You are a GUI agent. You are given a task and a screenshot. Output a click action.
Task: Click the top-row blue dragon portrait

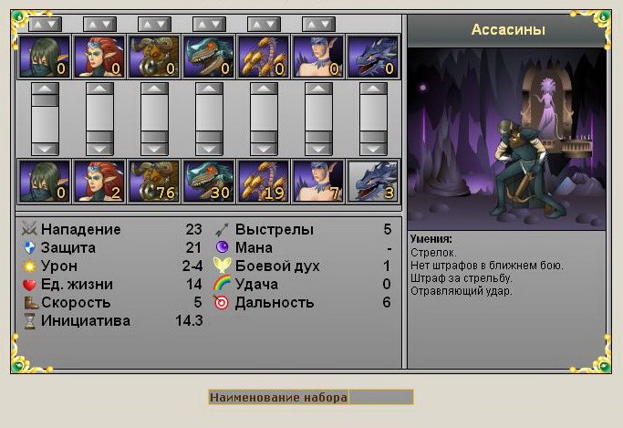(373, 57)
